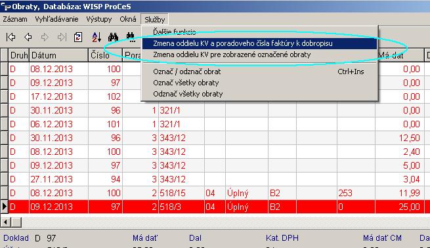Click the horizontal scrollbar thumb
Screen dimensions: 430x248
pos(16,222)
